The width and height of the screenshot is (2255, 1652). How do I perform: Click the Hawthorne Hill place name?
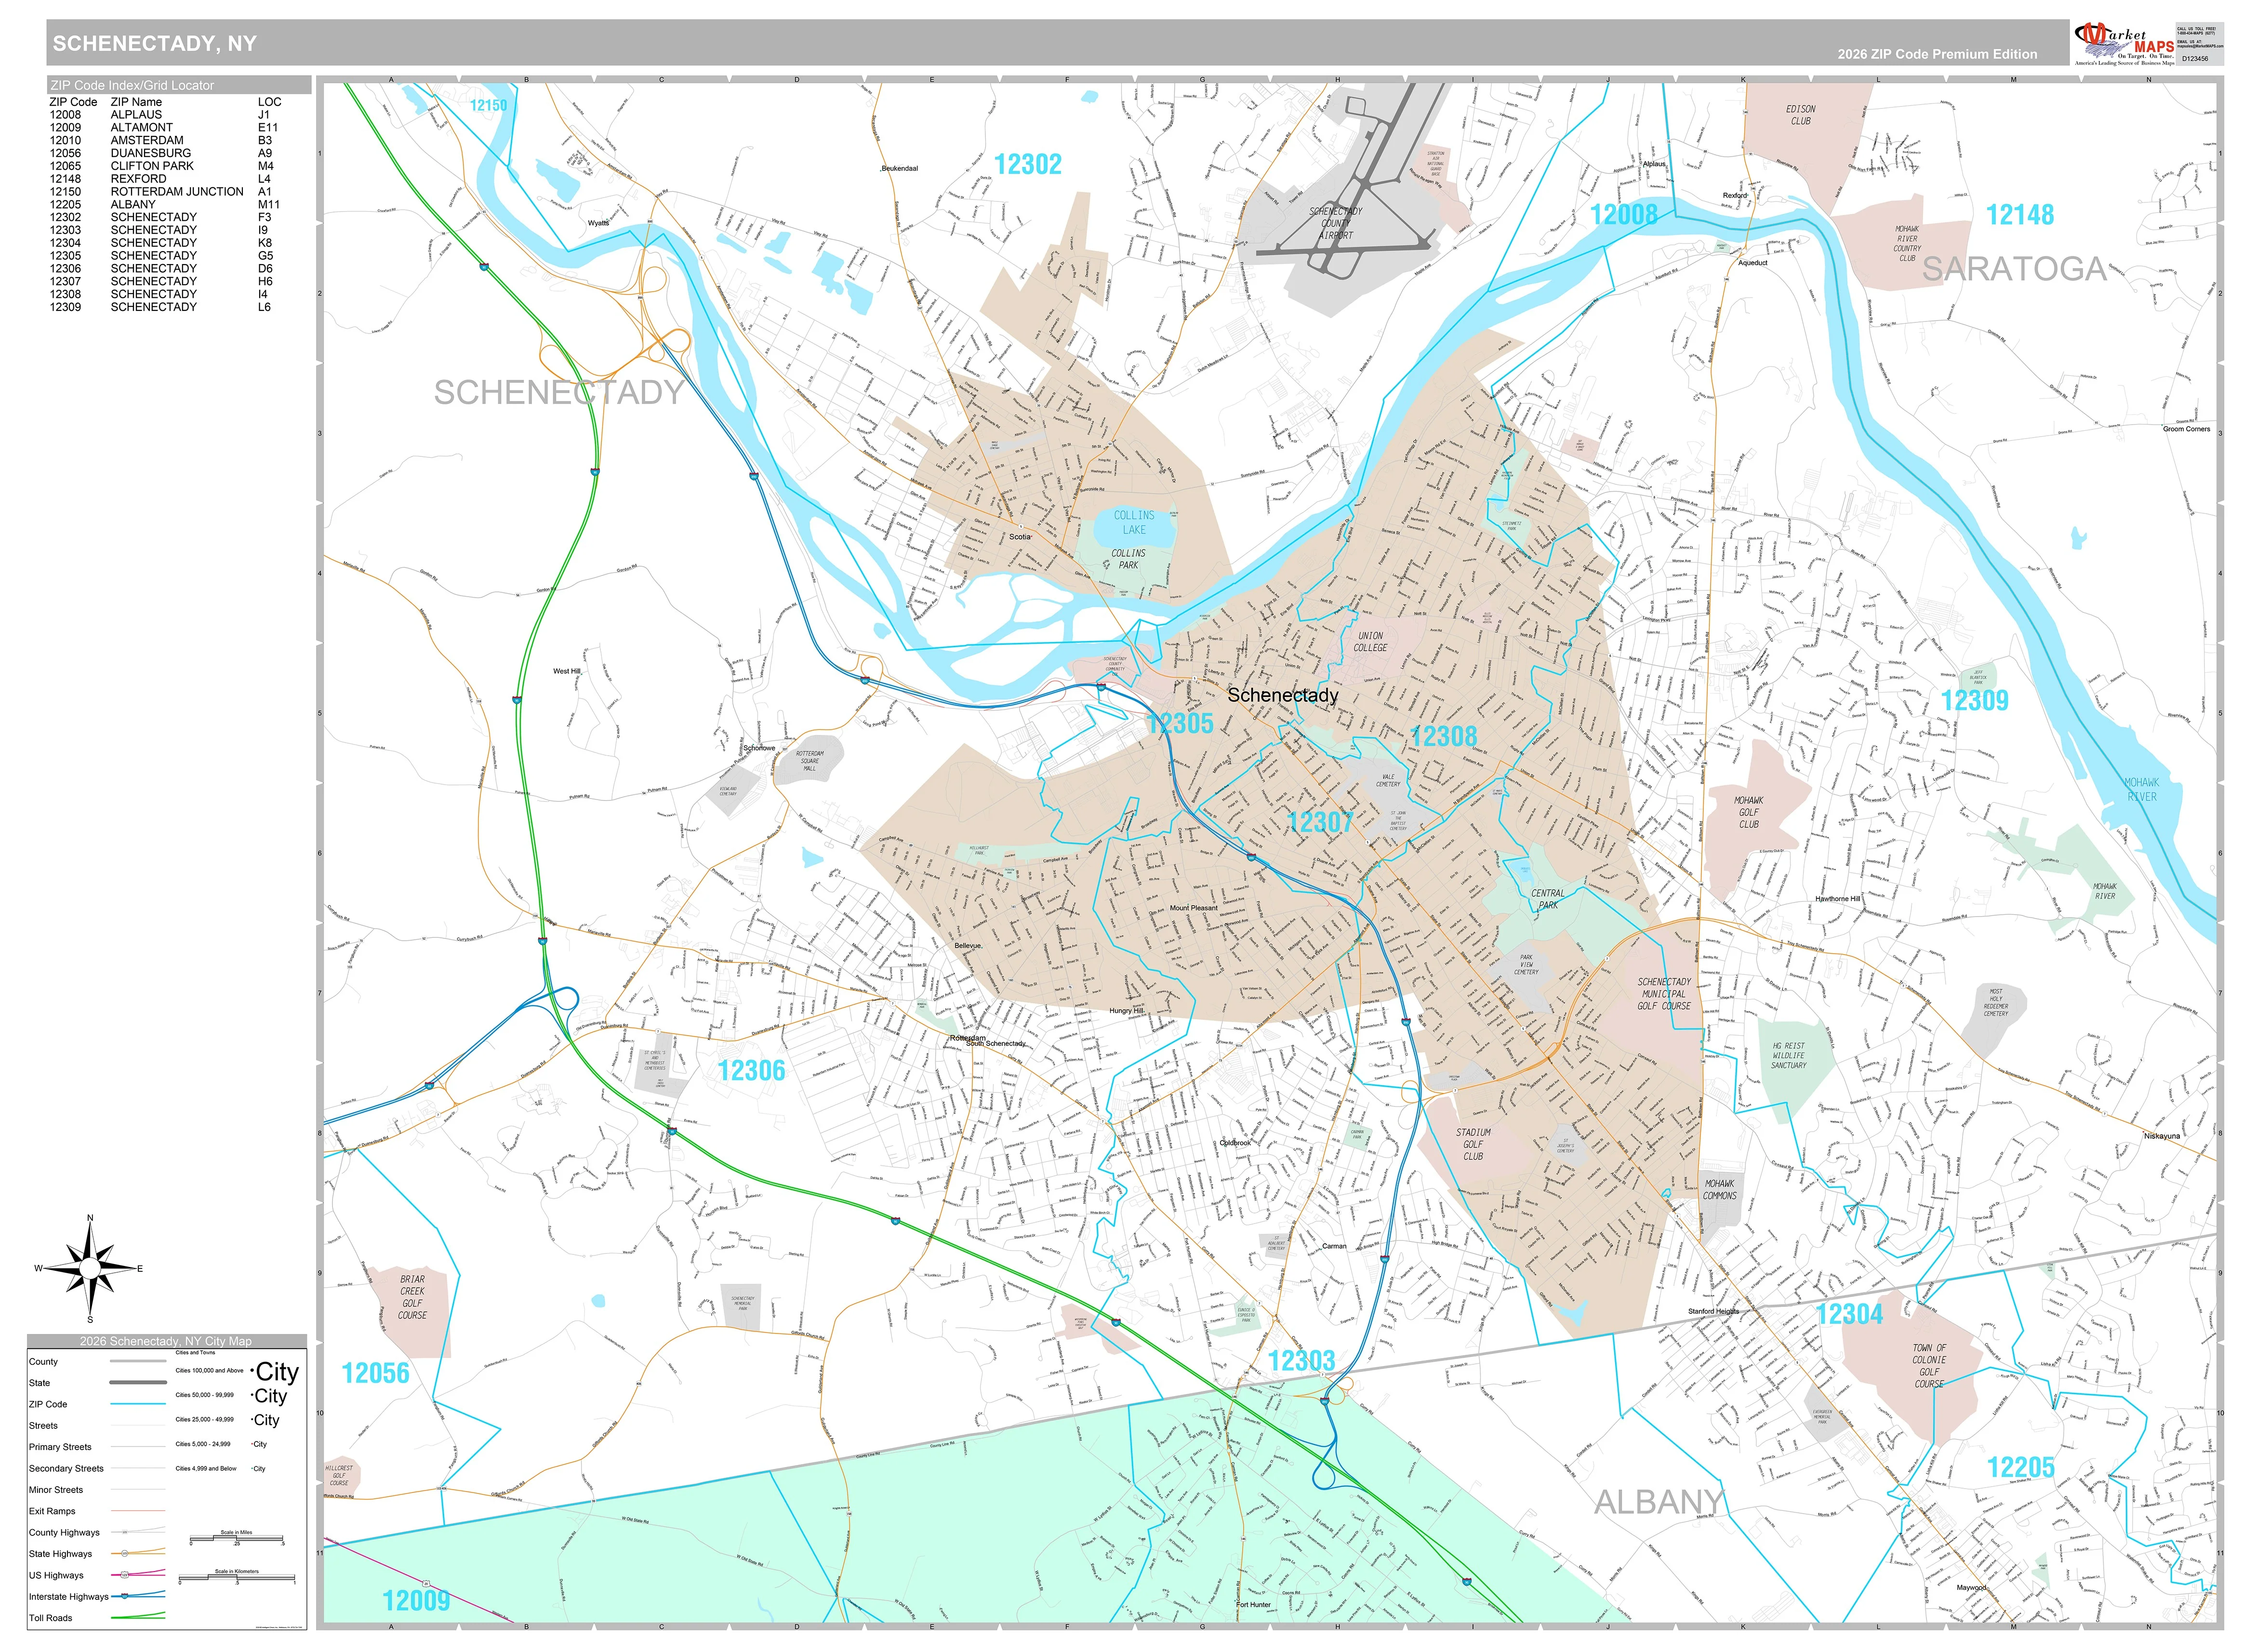click(1838, 899)
